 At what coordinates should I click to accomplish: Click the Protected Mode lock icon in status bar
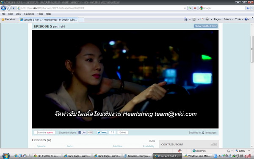229,151
